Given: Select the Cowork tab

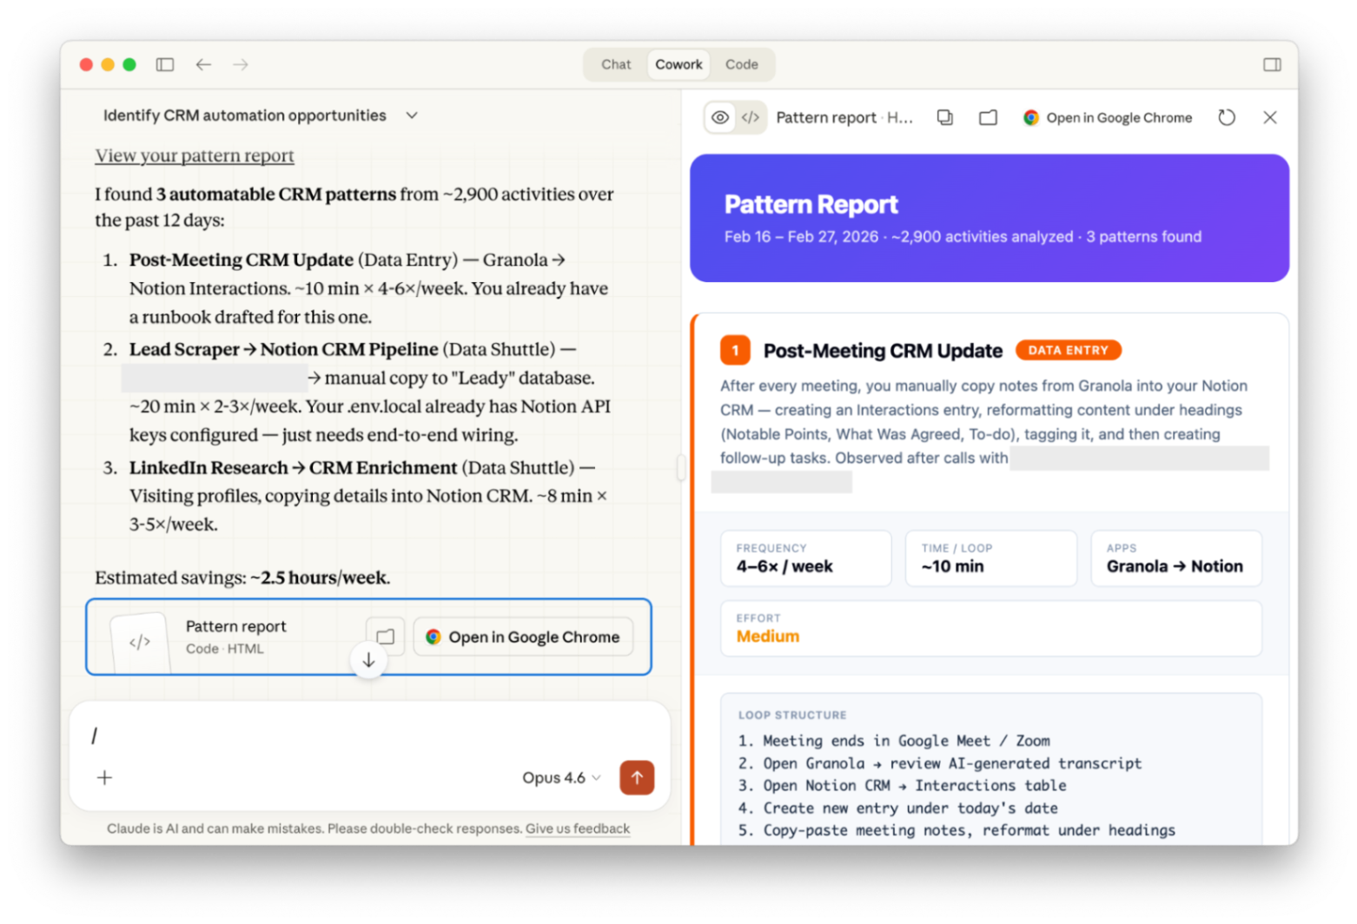Looking at the screenshot, I should (678, 64).
